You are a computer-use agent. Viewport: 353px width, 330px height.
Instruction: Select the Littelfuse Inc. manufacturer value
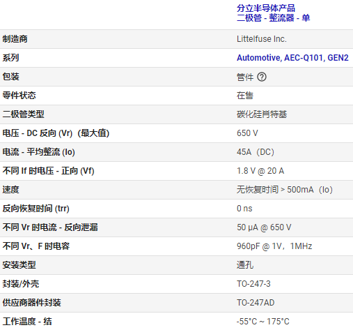(262, 39)
